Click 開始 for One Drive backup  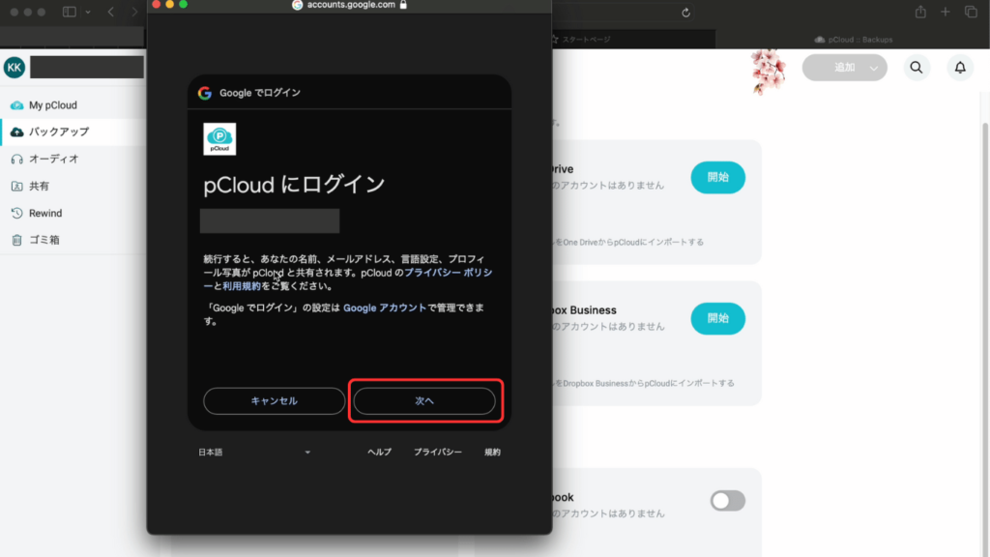pyautogui.click(x=718, y=178)
